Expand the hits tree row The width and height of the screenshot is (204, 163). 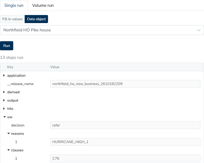[x=4, y=109]
